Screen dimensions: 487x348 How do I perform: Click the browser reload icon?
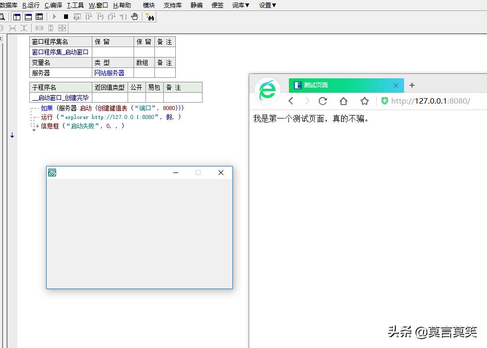(323, 101)
